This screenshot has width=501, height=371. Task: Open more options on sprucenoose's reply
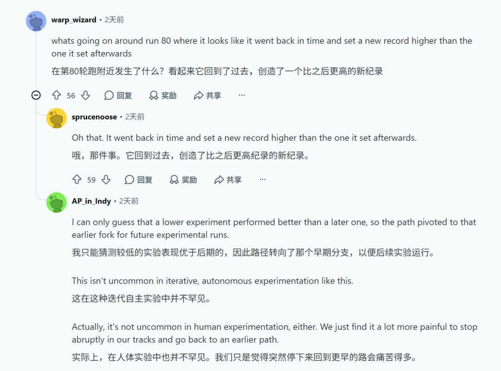click(x=263, y=179)
